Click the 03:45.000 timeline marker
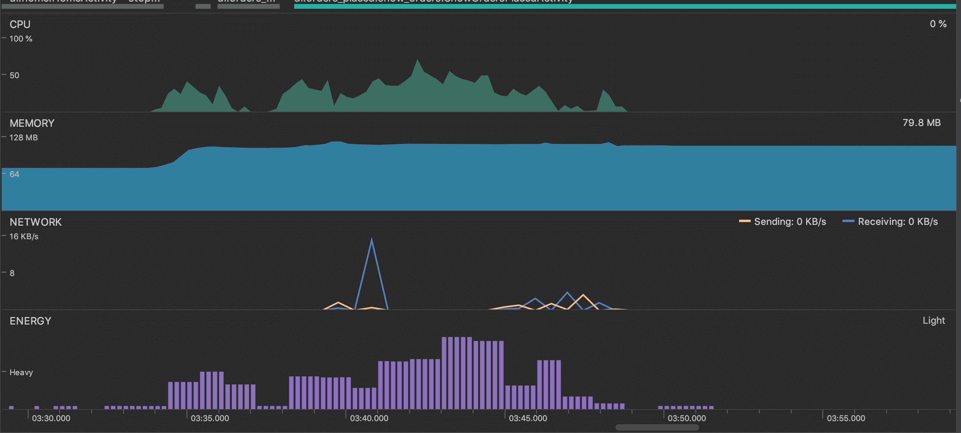This screenshot has height=433, width=961. point(528,418)
